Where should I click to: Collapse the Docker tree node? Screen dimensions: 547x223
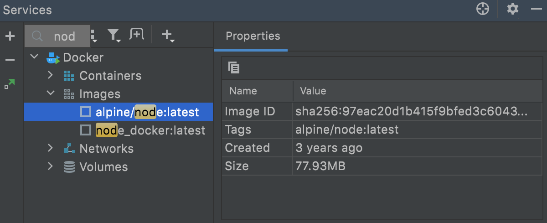(x=34, y=57)
